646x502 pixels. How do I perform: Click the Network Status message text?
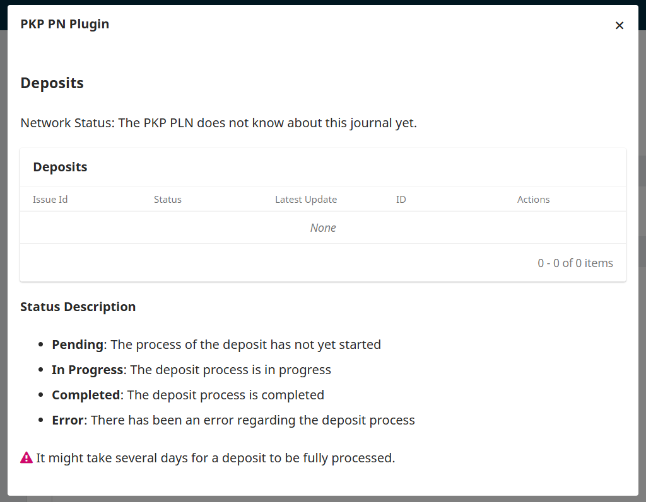tap(219, 123)
